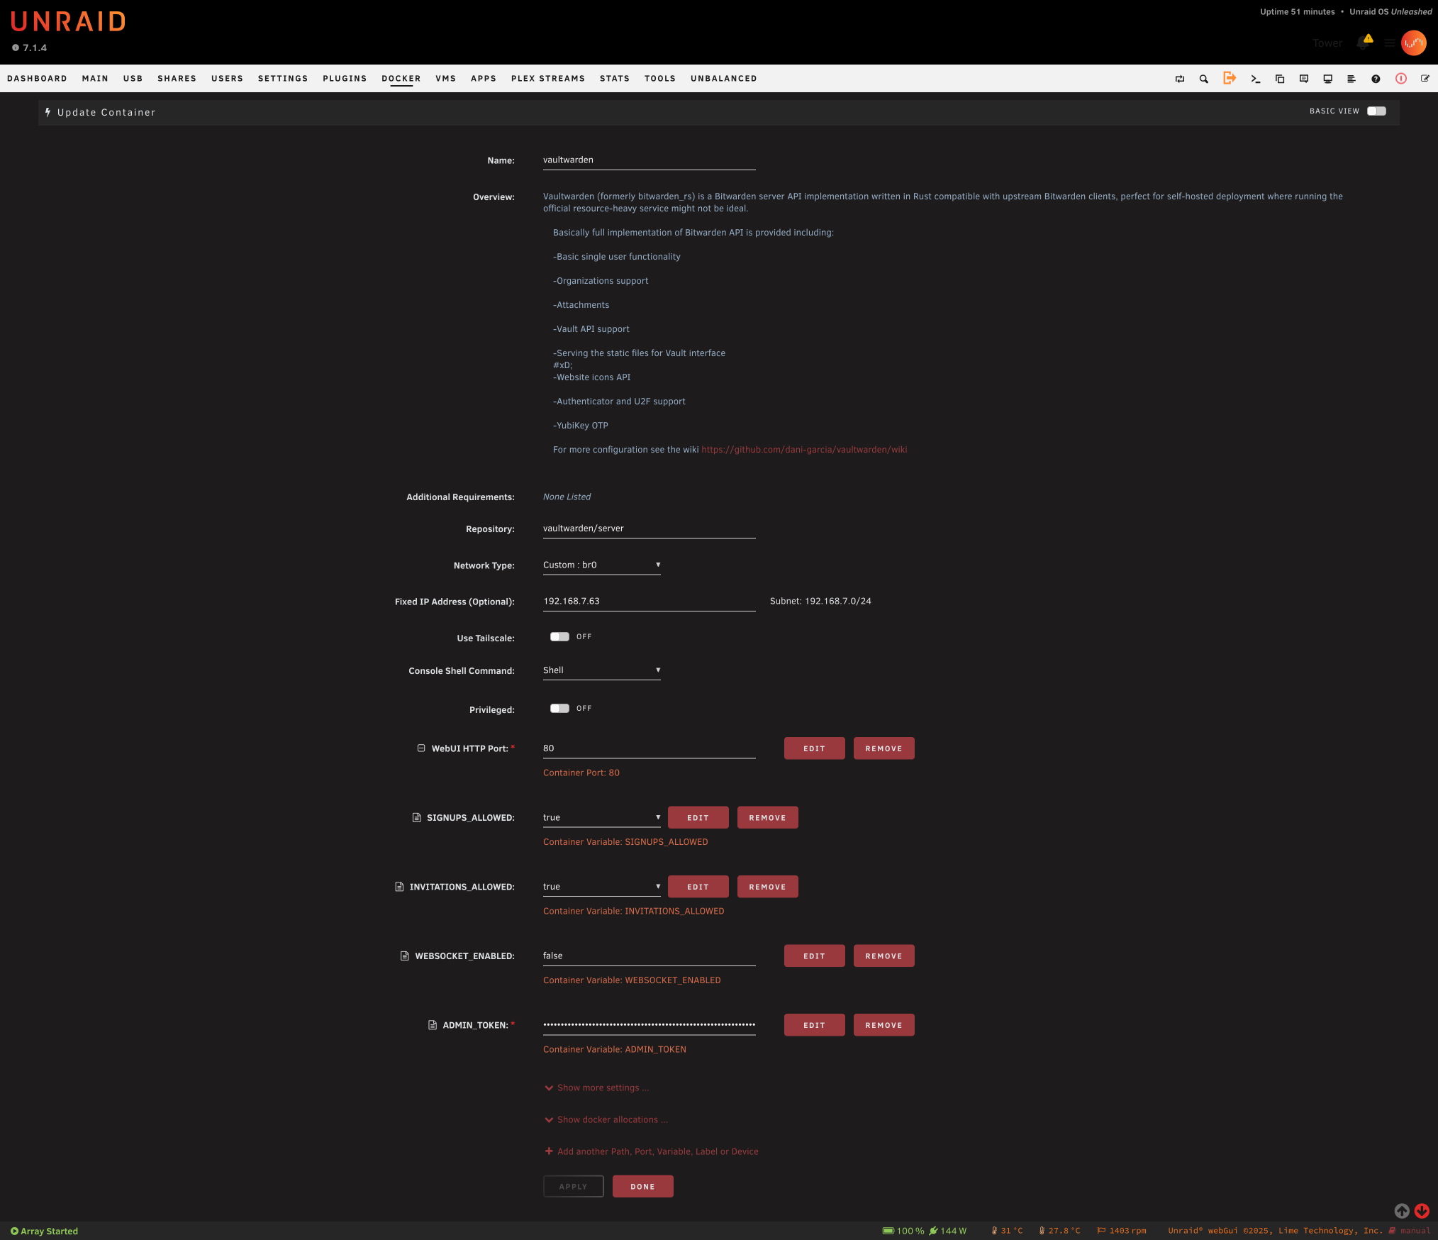Click the scroll to top arrow icon
Screen dimensions: 1438x1240
click(1401, 1211)
